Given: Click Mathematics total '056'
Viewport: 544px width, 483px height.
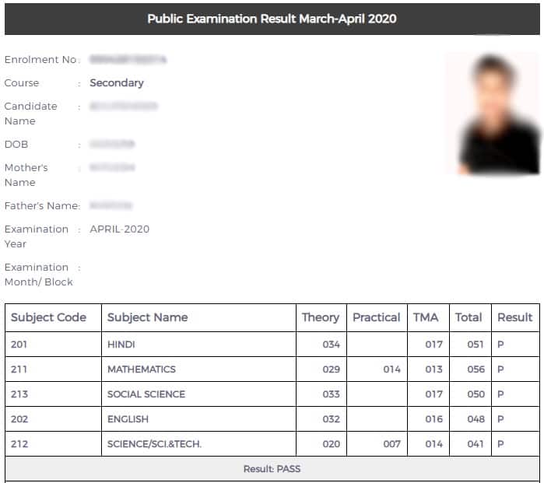Looking at the screenshot, I should pos(476,369).
